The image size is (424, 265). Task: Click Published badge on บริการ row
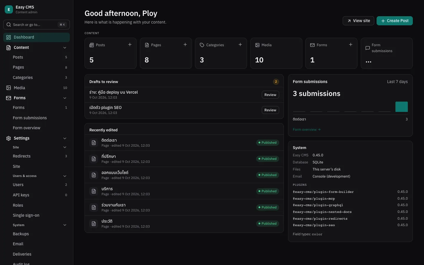[267, 191]
